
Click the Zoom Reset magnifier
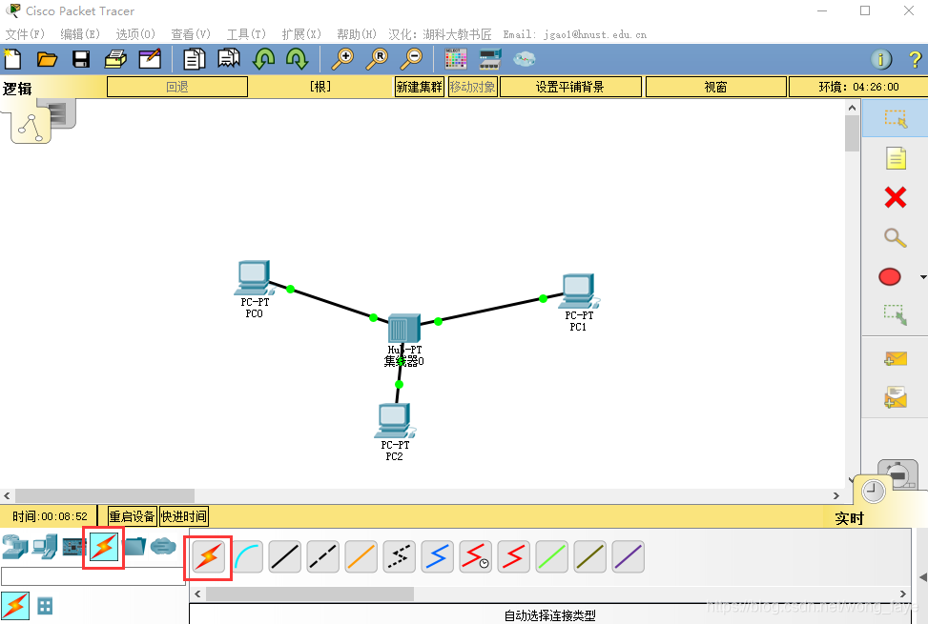(x=377, y=59)
